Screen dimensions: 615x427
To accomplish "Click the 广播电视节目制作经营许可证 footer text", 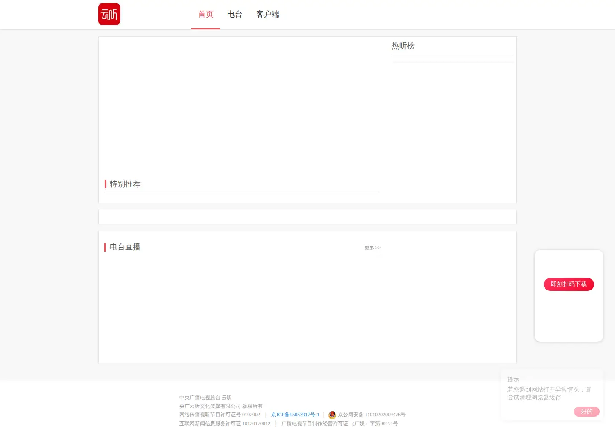I will pos(340,424).
